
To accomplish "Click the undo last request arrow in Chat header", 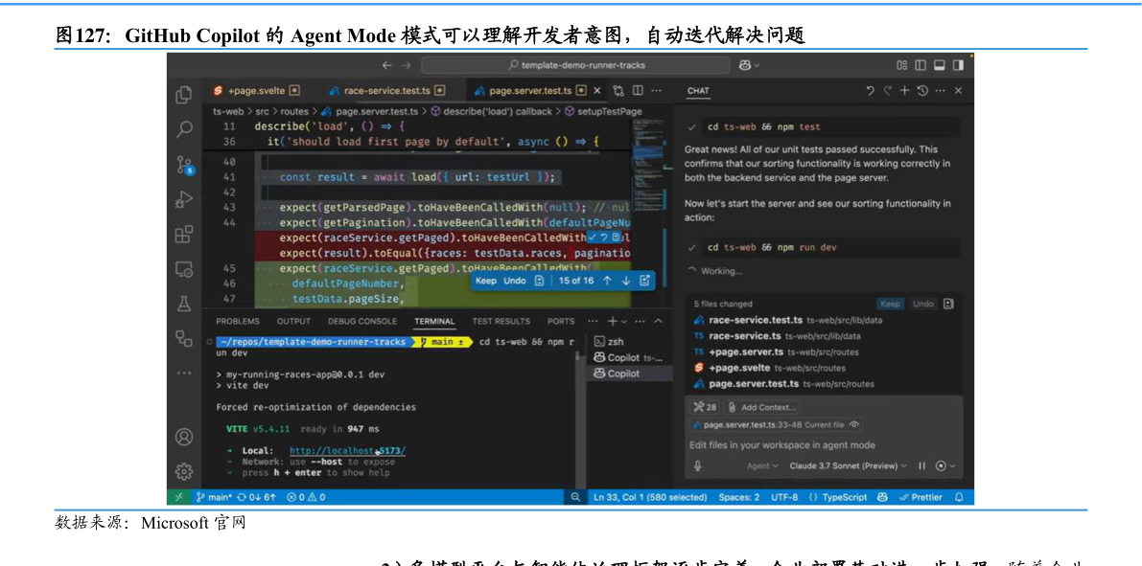I will pos(870,91).
